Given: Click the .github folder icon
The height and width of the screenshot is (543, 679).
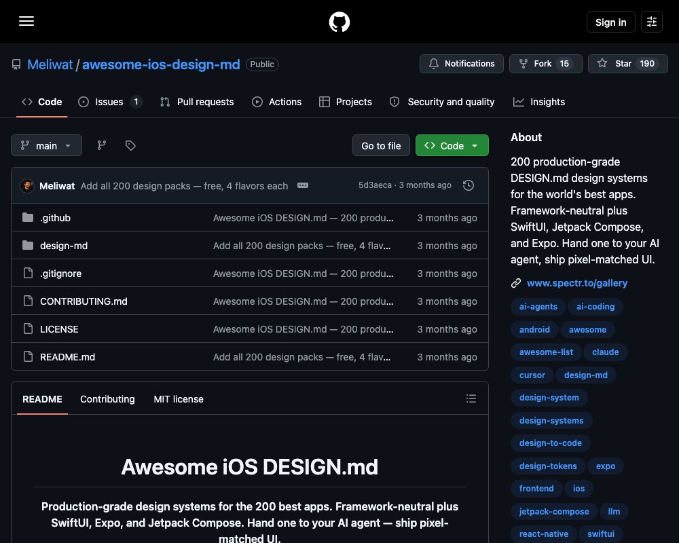Looking at the screenshot, I should tap(28, 217).
